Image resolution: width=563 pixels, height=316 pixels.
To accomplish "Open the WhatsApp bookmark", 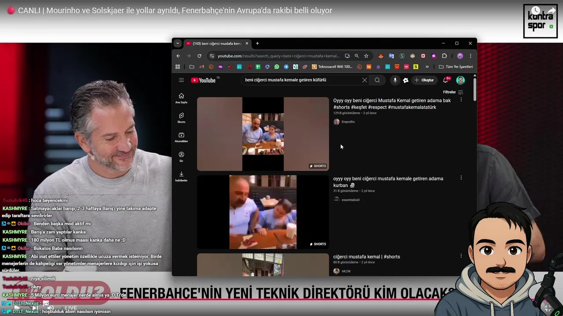I will [277, 67].
